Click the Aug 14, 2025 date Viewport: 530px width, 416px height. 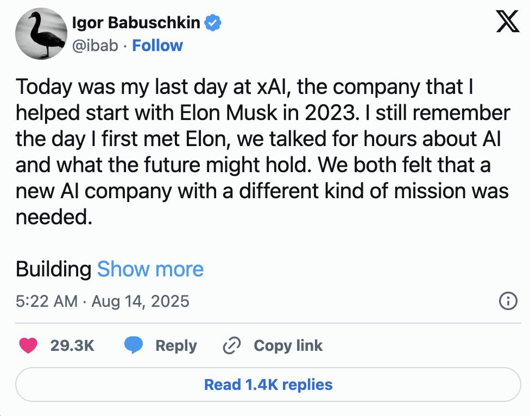tap(140, 301)
